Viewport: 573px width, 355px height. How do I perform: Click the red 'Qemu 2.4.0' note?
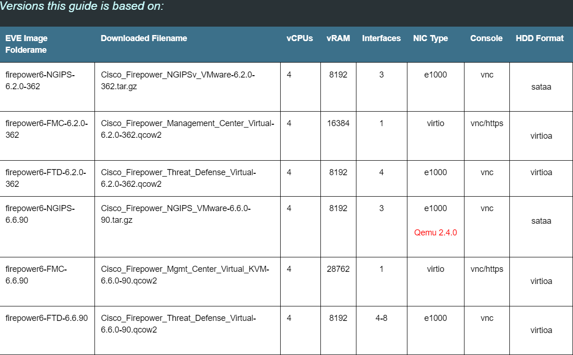click(x=435, y=233)
